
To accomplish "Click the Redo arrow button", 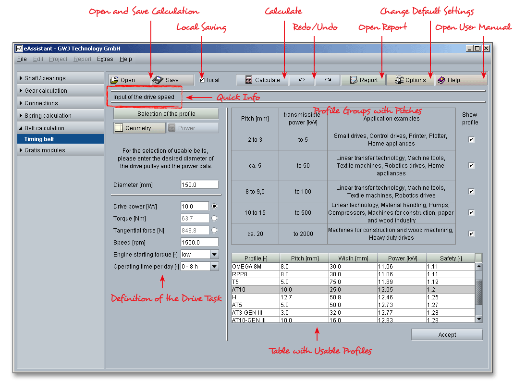I will click(x=328, y=80).
